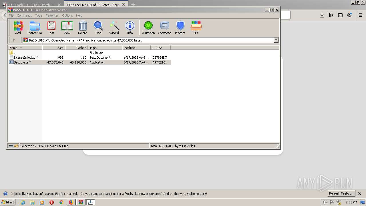
Task: Open the Commands menu
Action: coord(24,15)
